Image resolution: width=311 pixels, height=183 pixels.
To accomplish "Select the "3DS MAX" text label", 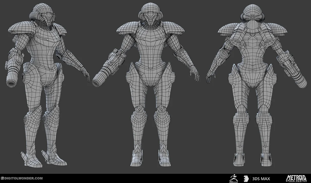I will point(261,179).
